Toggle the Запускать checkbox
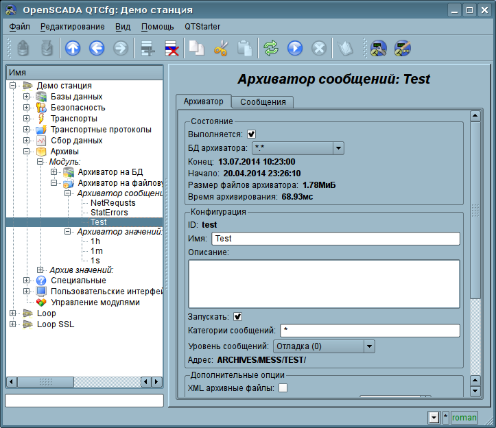 237,317
